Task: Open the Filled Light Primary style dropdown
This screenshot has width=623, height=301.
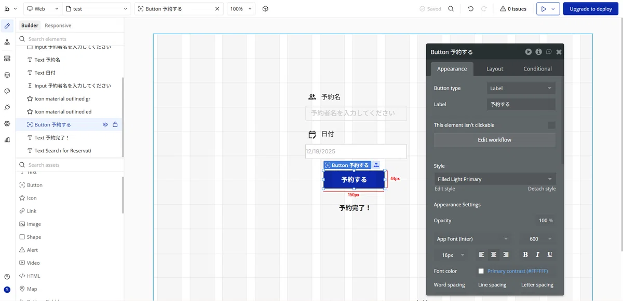Action: tap(495, 179)
